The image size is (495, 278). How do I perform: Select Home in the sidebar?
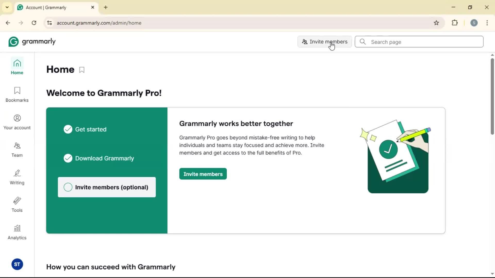tap(17, 67)
